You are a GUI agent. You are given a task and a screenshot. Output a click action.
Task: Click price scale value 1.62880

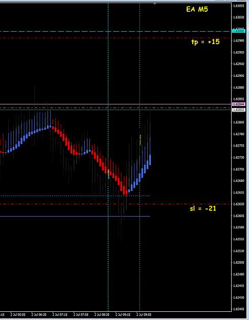pyautogui.click(x=239, y=88)
